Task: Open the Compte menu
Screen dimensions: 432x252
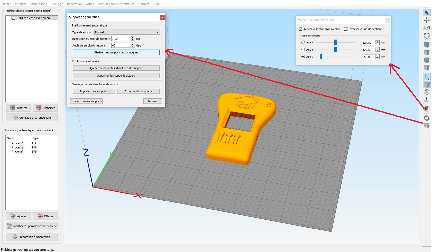Action: [x=144, y=4]
